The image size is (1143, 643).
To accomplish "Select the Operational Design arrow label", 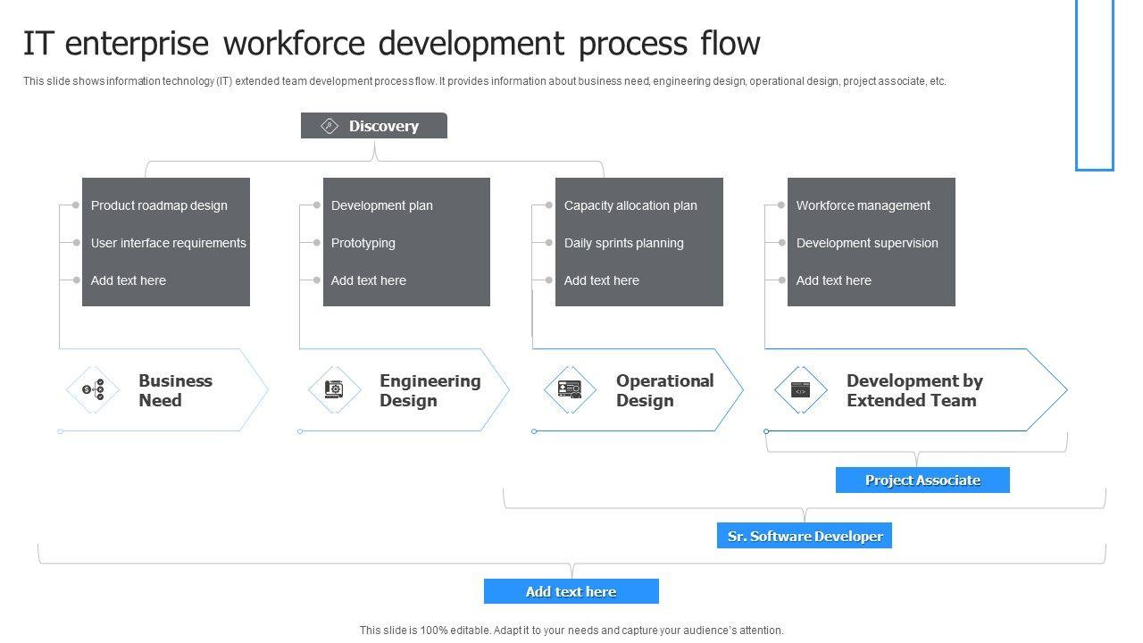I will [664, 390].
